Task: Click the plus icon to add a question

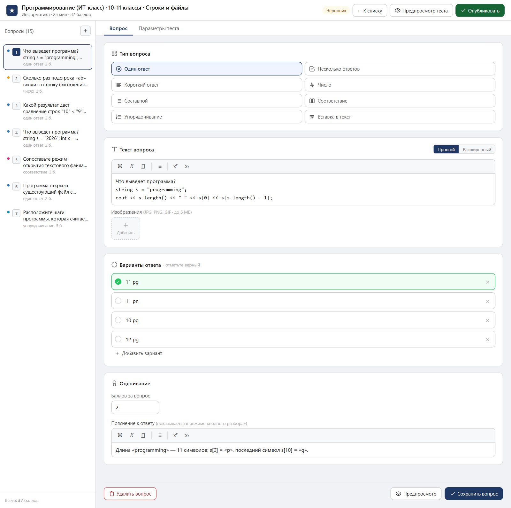Action: (85, 31)
